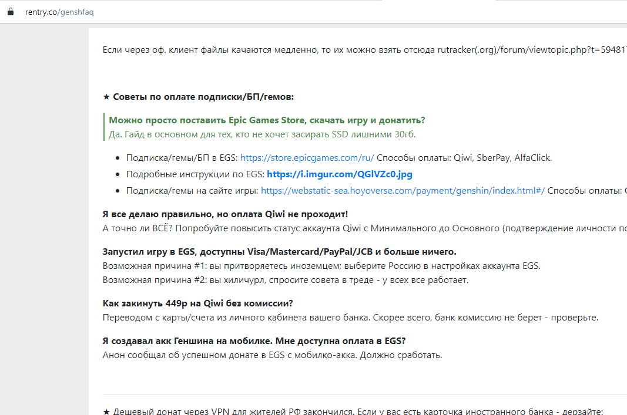This screenshot has height=415, width=627.
Task: Click the heading 'Я создавал акк Геншина на мобилке'
Action: tap(254, 340)
